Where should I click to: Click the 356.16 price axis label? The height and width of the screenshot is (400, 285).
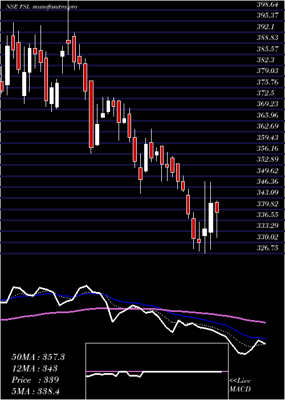tap(267, 149)
